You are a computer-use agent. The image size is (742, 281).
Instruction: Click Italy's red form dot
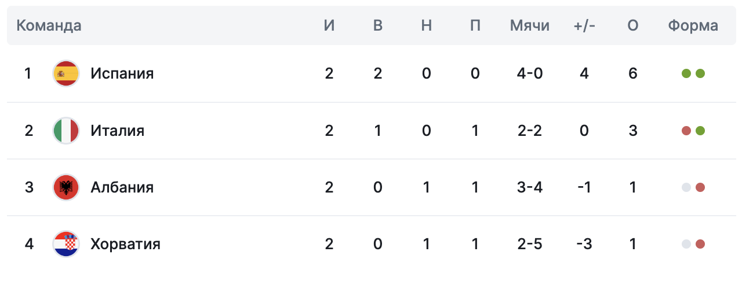tap(686, 131)
